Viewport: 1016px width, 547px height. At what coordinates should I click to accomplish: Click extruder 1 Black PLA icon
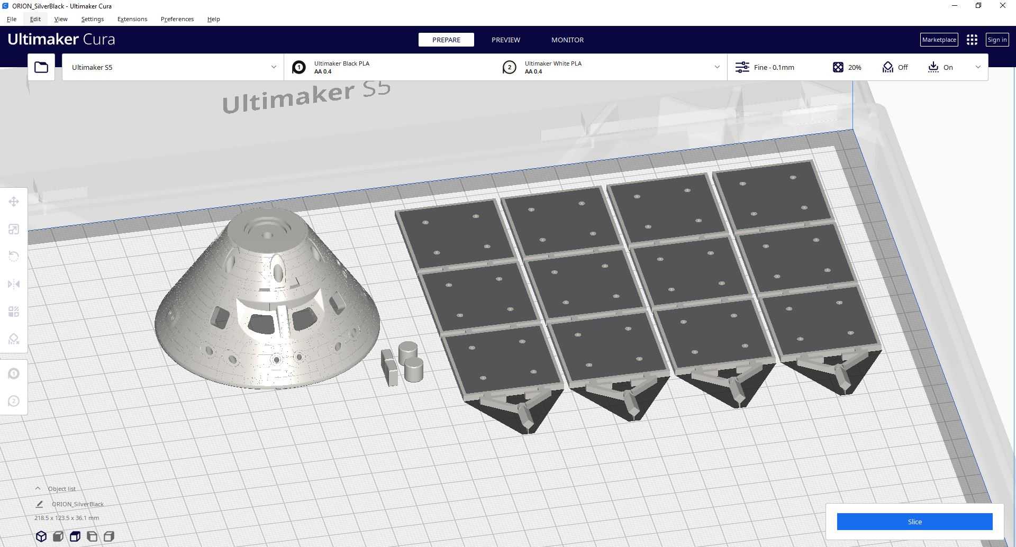click(299, 67)
